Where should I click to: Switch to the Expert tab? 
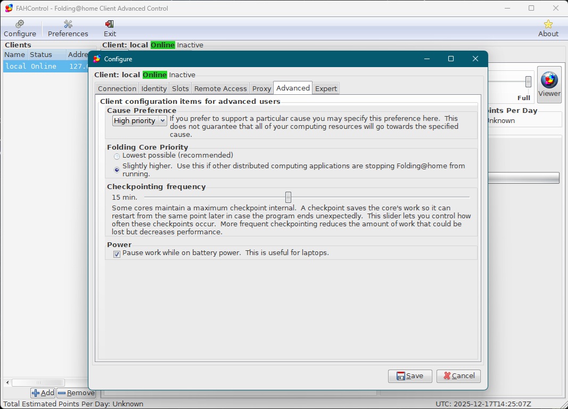tap(326, 88)
